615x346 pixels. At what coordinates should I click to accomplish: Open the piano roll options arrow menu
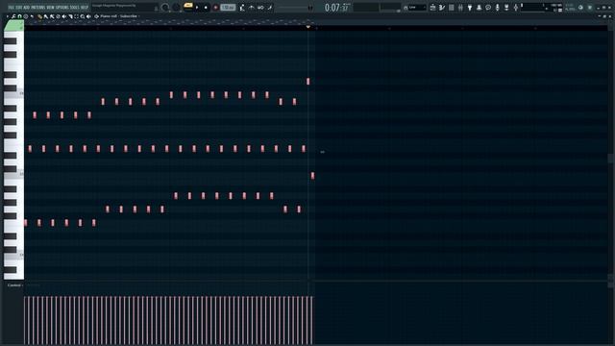8,16
